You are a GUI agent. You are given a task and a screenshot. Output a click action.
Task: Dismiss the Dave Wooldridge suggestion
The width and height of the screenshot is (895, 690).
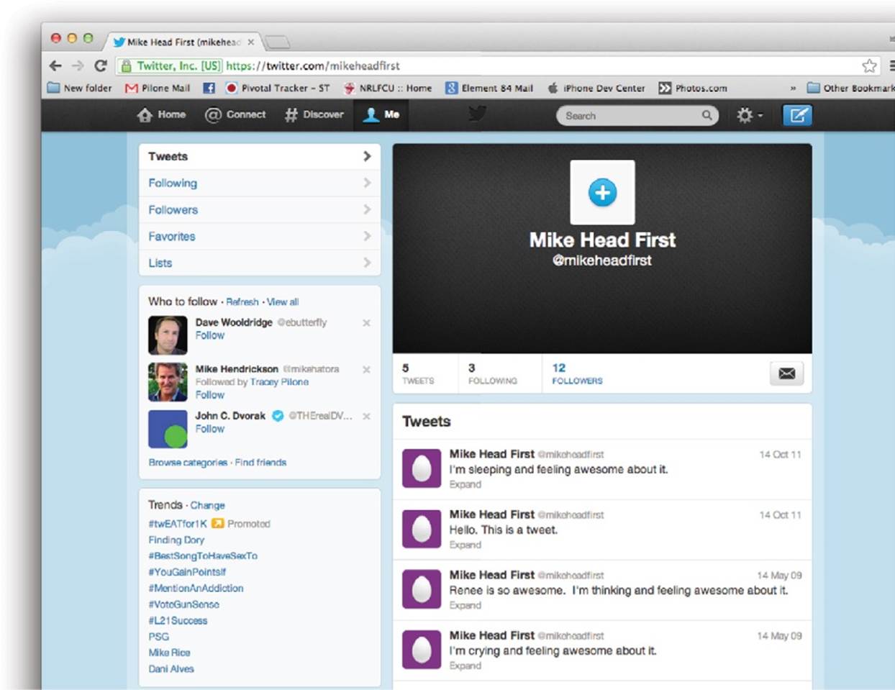click(x=366, y=323)
